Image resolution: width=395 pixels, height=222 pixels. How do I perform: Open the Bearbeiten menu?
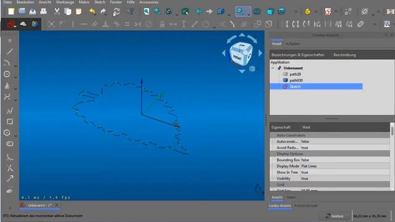(25, 2)
